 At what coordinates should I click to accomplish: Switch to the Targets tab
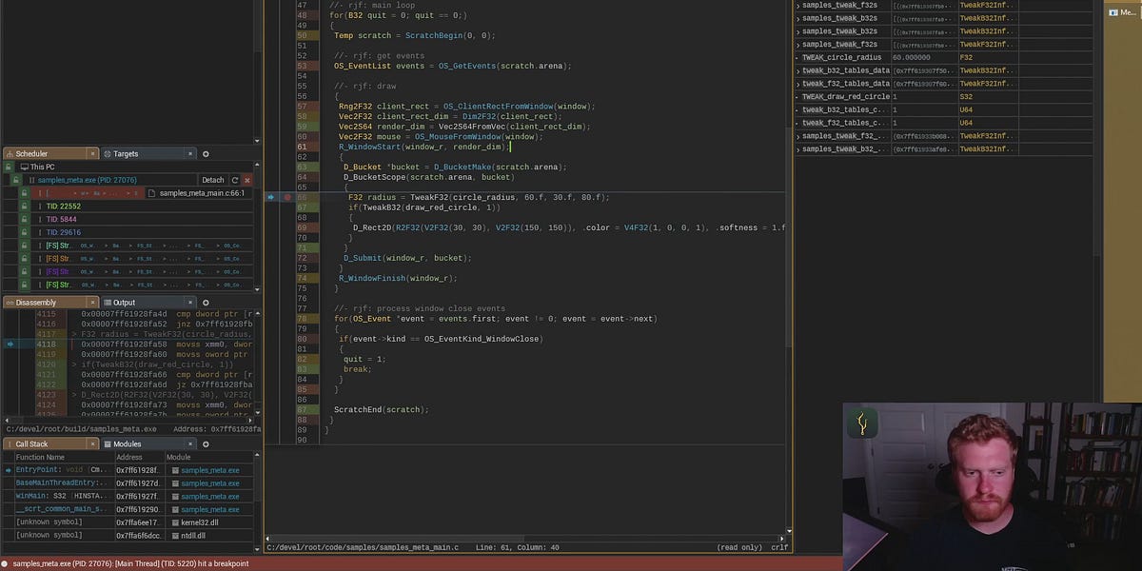pos(126,153)
